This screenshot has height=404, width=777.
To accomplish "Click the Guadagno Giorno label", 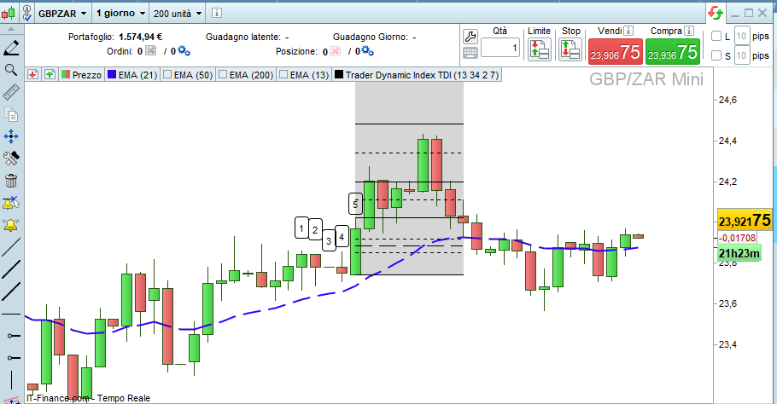I will click(x=371, y=38).
